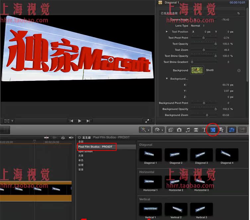Viewport: 250px width, 220px height.
Task: Go to next edit point
Action: [88, 121]
